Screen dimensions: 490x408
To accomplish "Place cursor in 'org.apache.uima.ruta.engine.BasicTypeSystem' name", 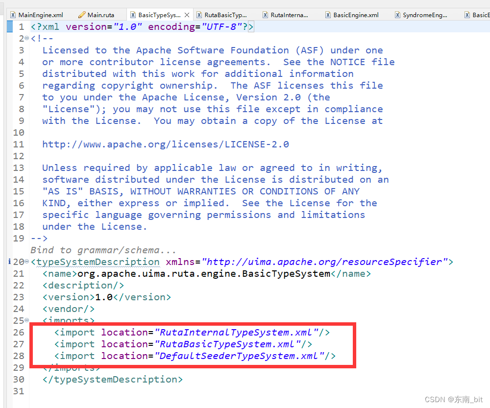I will (x=204, y=274).
